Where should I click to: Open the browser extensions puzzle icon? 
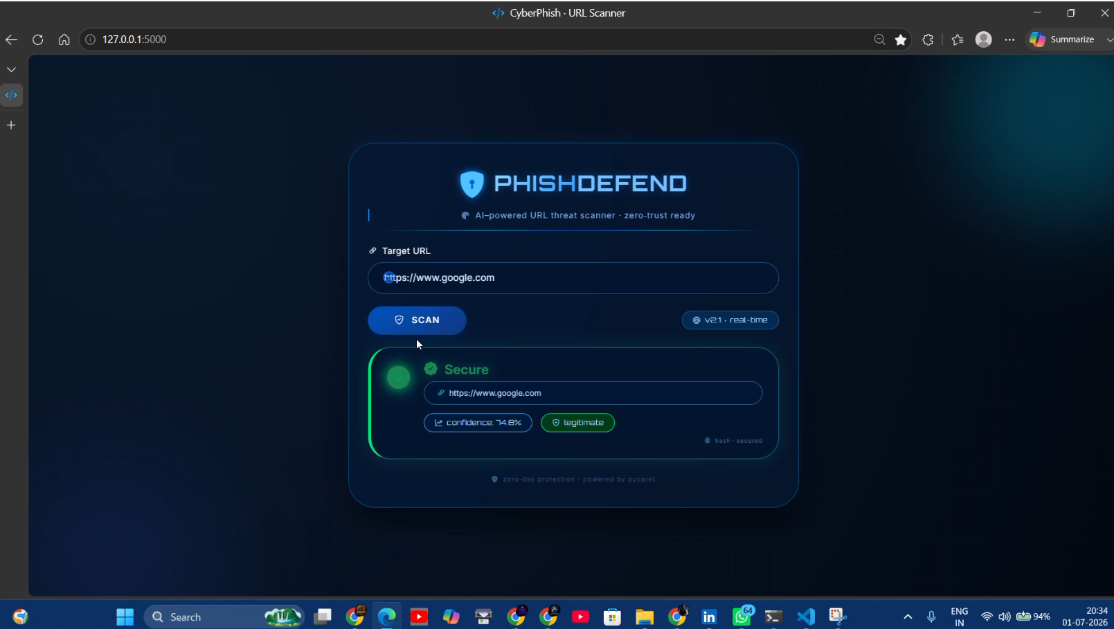[x=928, y=39]
